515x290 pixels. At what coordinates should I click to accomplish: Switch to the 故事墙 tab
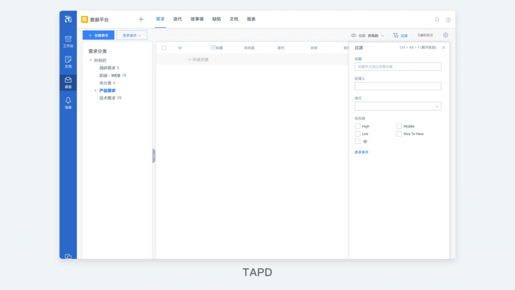[x=197, y=19]
